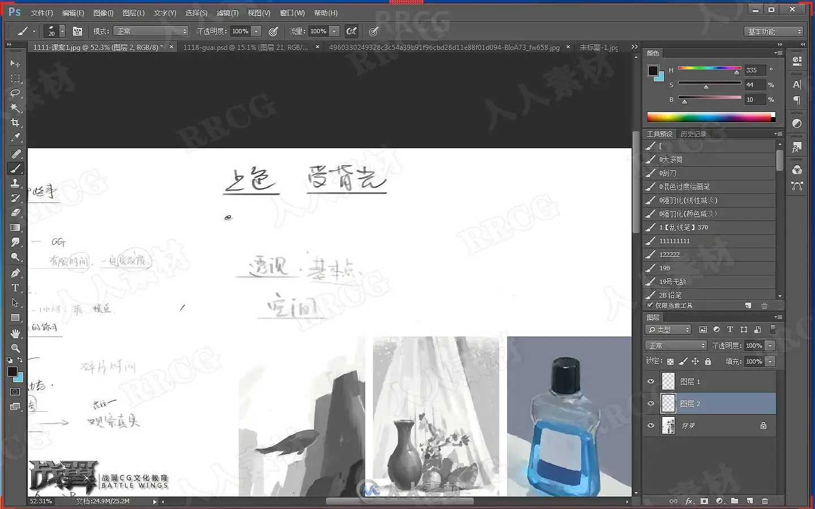Select the Rectangular Marquee tool
Image resolution: width=815 pixels, height=509 pixels.
point(15,78)
